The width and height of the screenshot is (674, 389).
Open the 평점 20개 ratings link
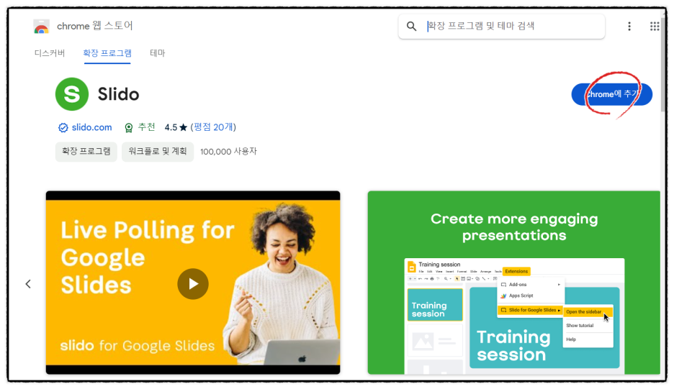[213, 127]
